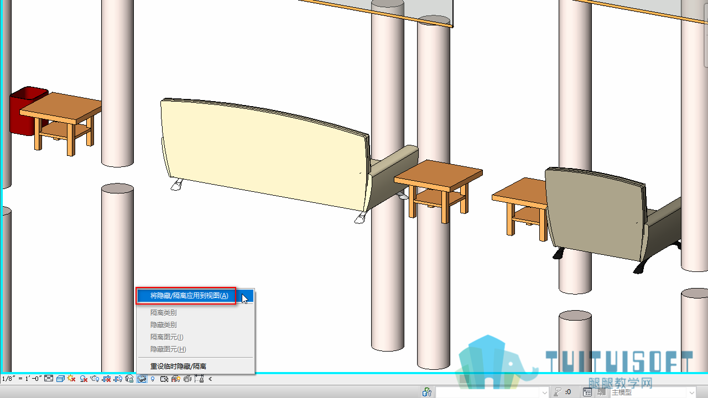708x398 pixels.
Task: Click the Highlight Displacement Sets icon
Action: 188,379
